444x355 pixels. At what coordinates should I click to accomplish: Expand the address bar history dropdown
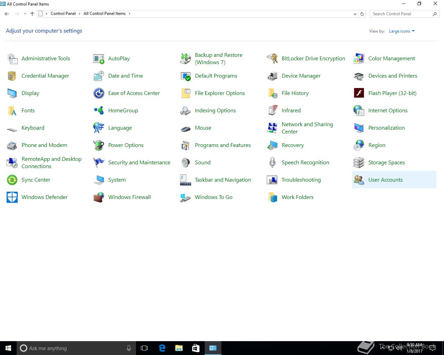(x=355, y=14)
